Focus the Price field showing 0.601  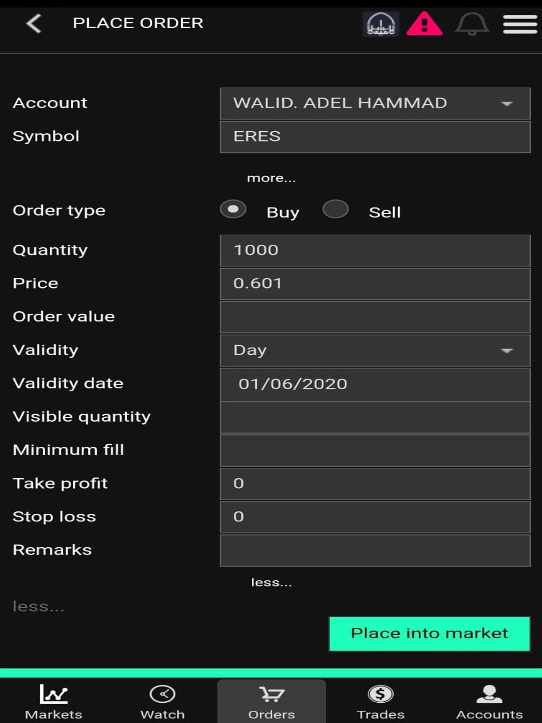pyautogui.click(x=375, y=284)
